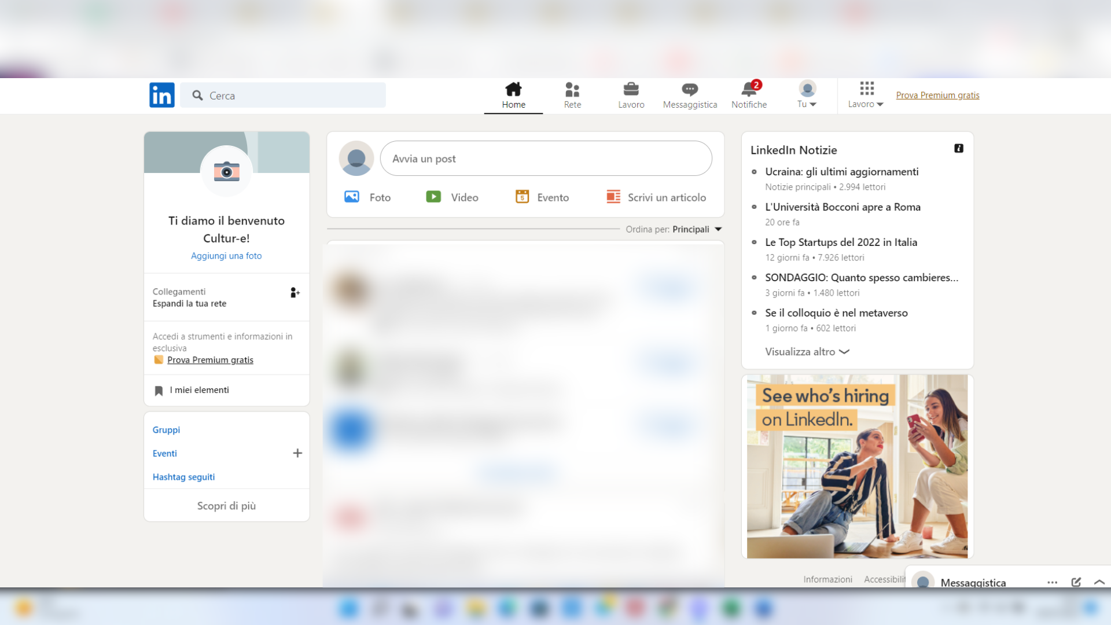Click the compose new message icon
The width and height of the screenshot is (1111, 625).
[1076, 582]
